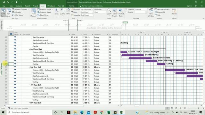Click the purple Slab Reinforcement Gantt bar
The height and width of the screenshot is (115, 205).
140,58
